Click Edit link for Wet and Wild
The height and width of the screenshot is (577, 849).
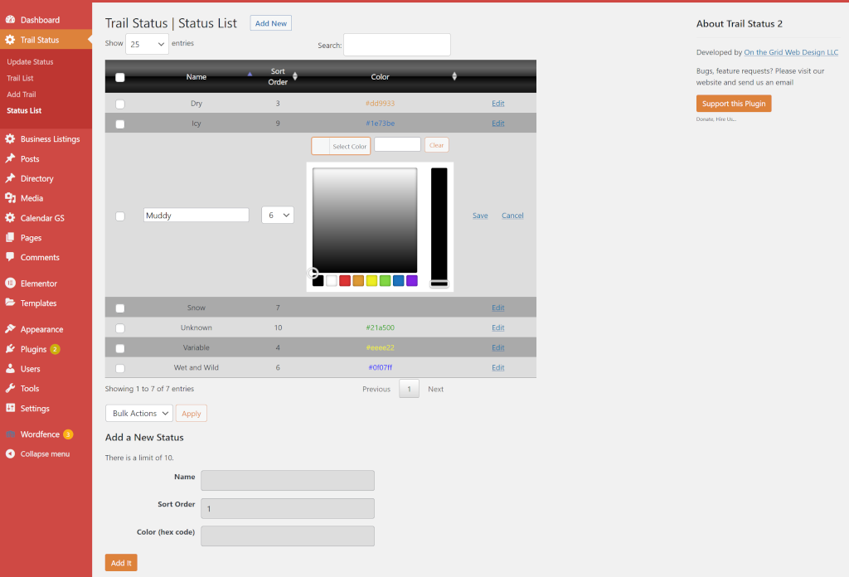(498, 367)
